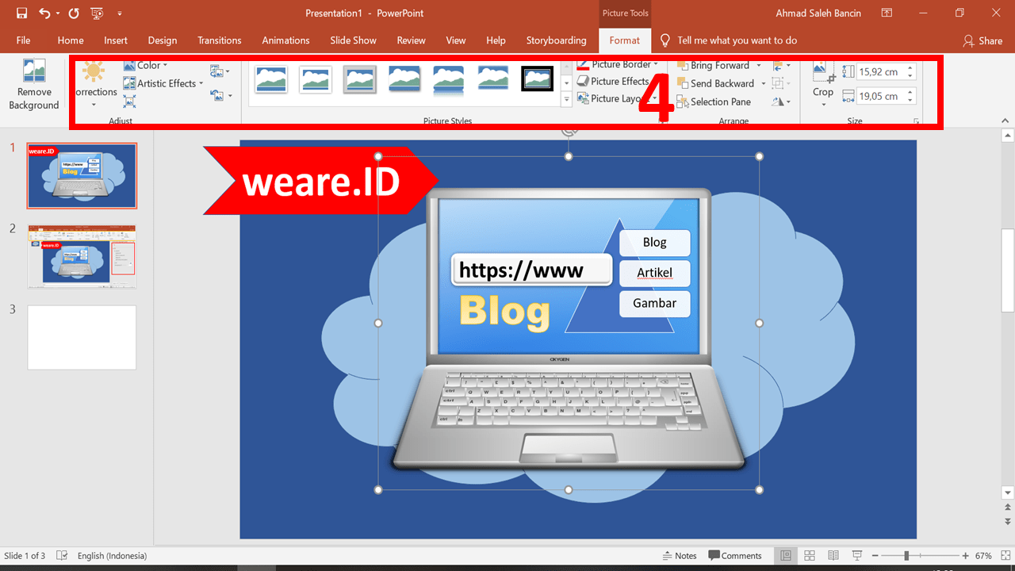Select the Transitions tab
The image size is (1015, 571).
[x=220, y=40]
